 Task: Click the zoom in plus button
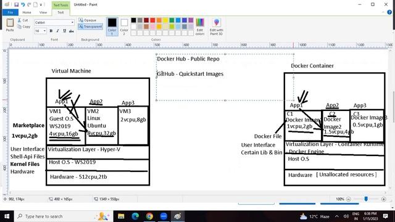384,199
